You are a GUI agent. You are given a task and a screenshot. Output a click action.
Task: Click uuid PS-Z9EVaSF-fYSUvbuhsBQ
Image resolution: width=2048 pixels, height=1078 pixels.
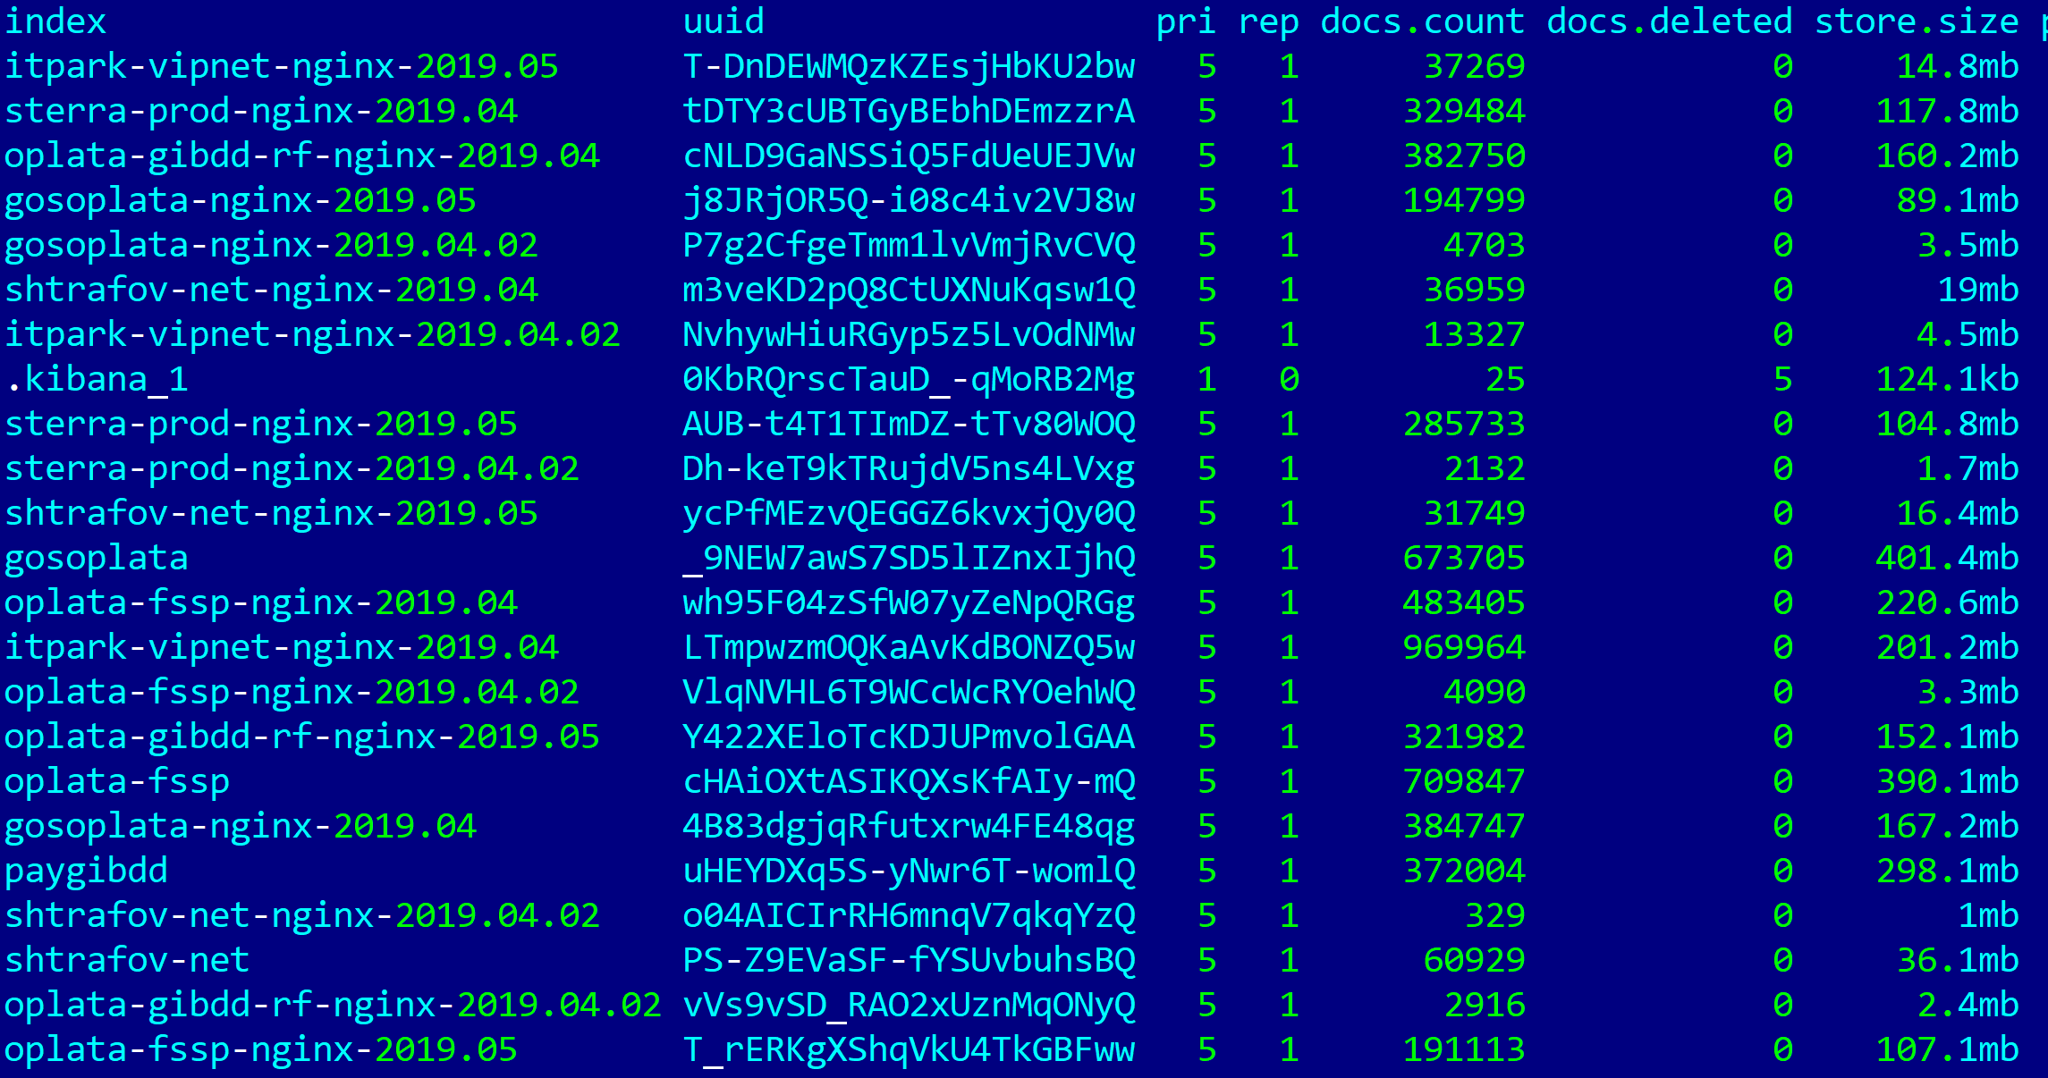point(909,960)
